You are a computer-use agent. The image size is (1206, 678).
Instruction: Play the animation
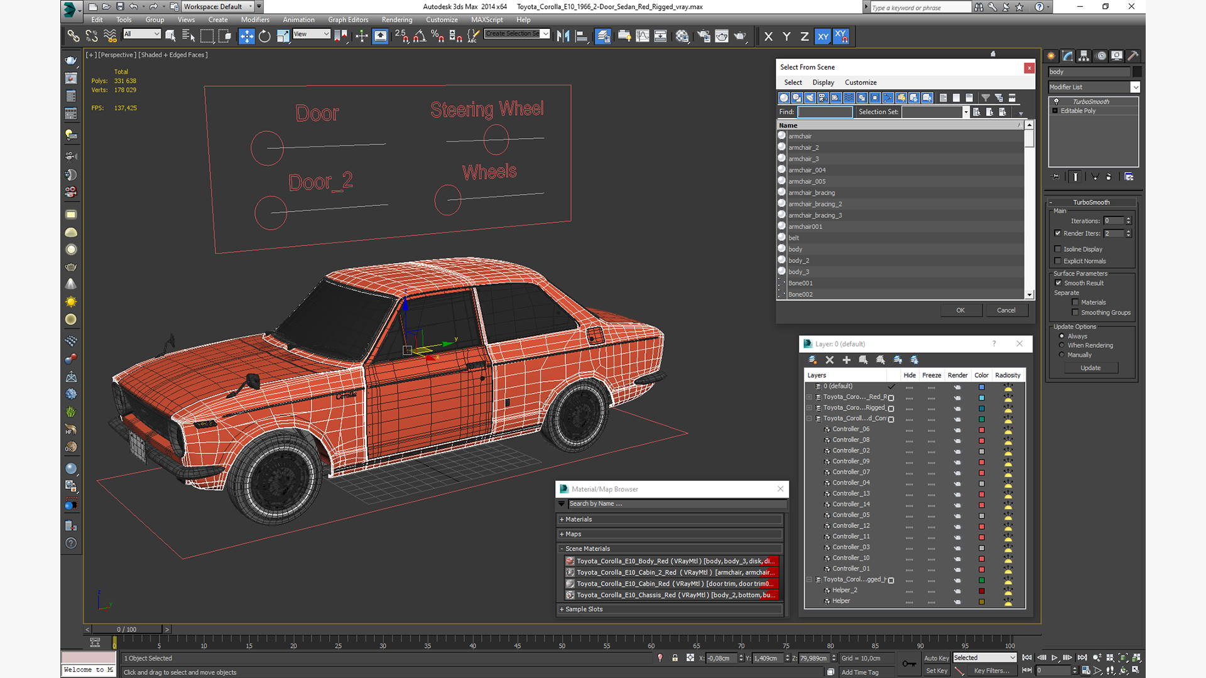pyautogui.click(x=1055, y=657)
